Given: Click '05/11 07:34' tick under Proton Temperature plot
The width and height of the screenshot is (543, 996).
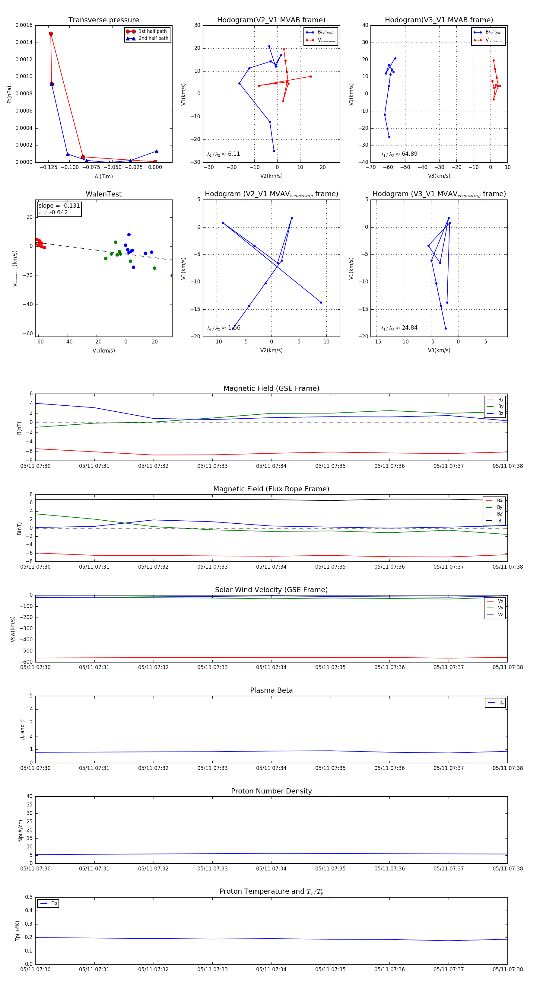Looking at the screenshot, I should click(271, 969).
